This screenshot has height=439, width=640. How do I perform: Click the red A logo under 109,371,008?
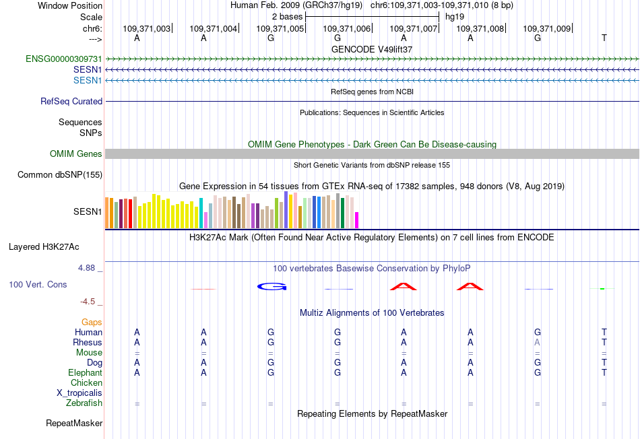point(470,286)
